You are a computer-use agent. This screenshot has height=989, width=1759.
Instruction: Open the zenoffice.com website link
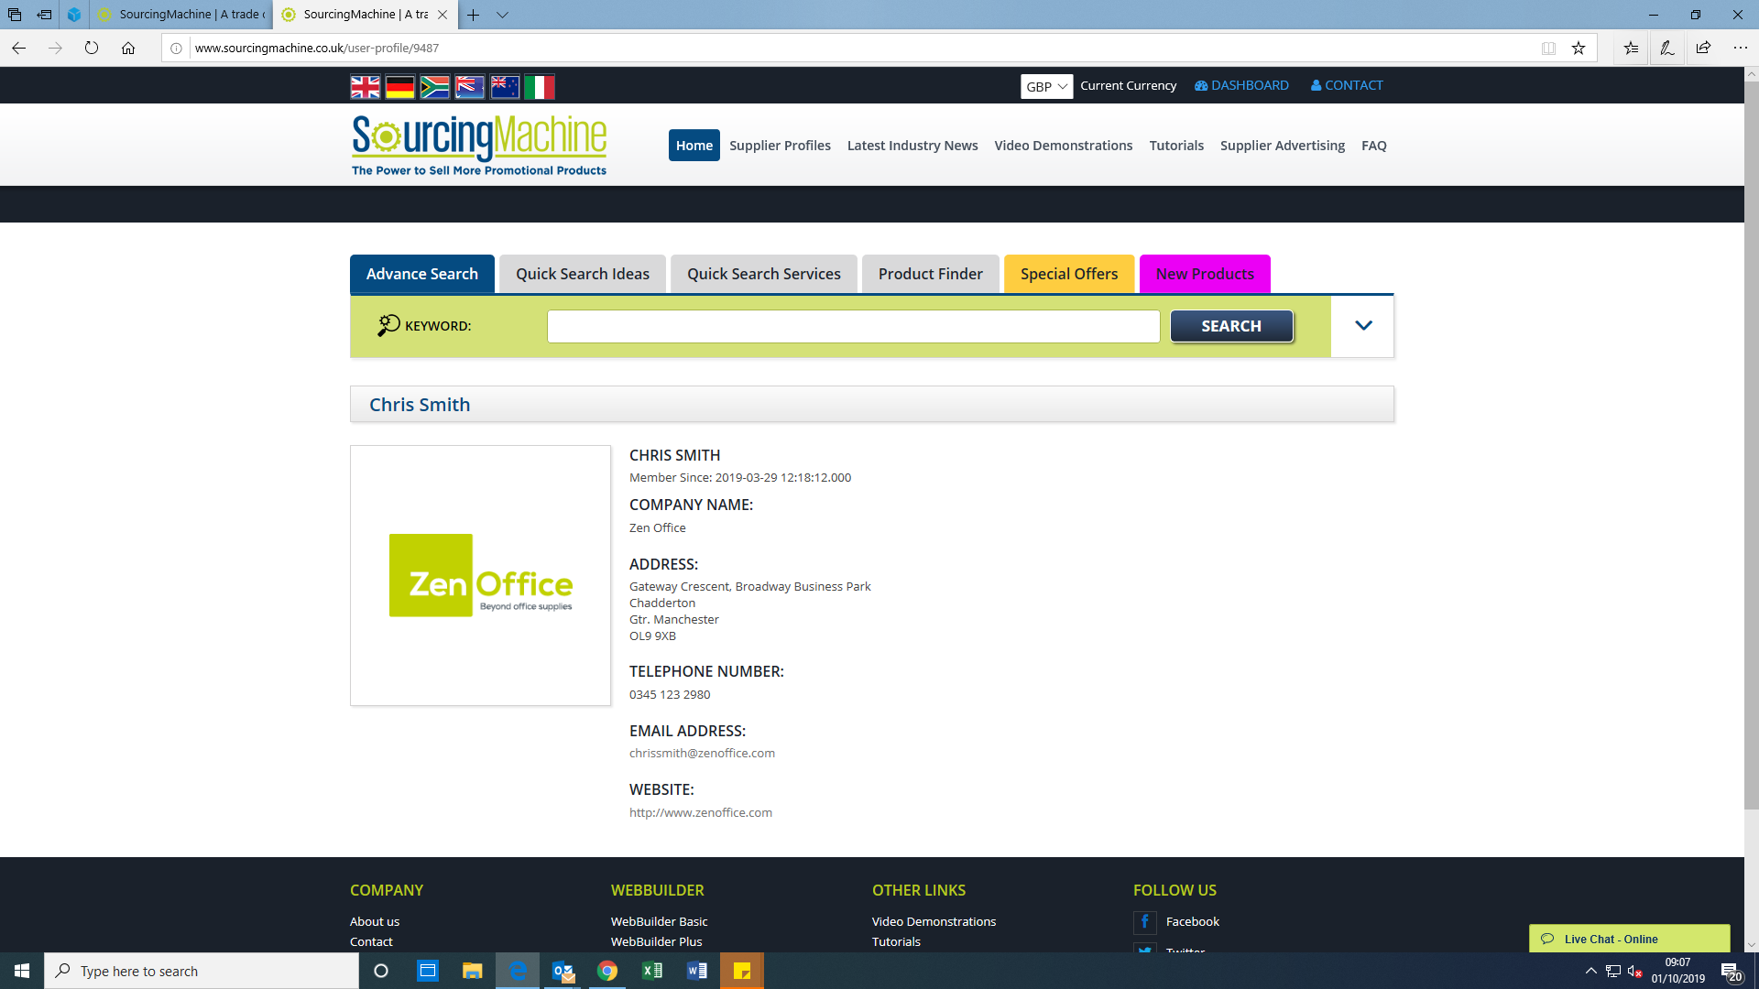[x=700, y=812]
